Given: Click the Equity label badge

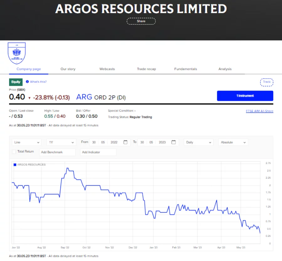Looking at the screenshot, I should click(16, 82).
